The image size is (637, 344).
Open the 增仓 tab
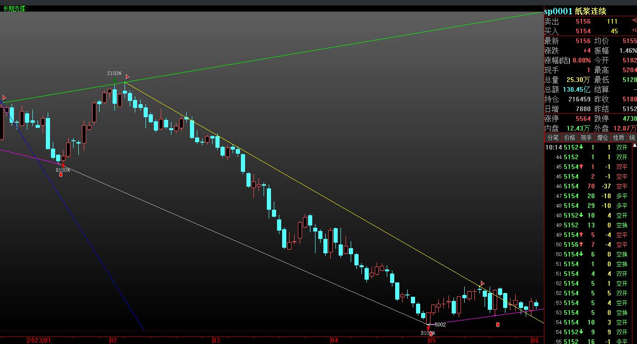pos(602,138)
